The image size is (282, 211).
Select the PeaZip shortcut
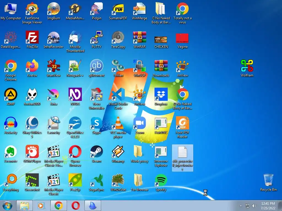pyautogui.click(x=75, y=182)
